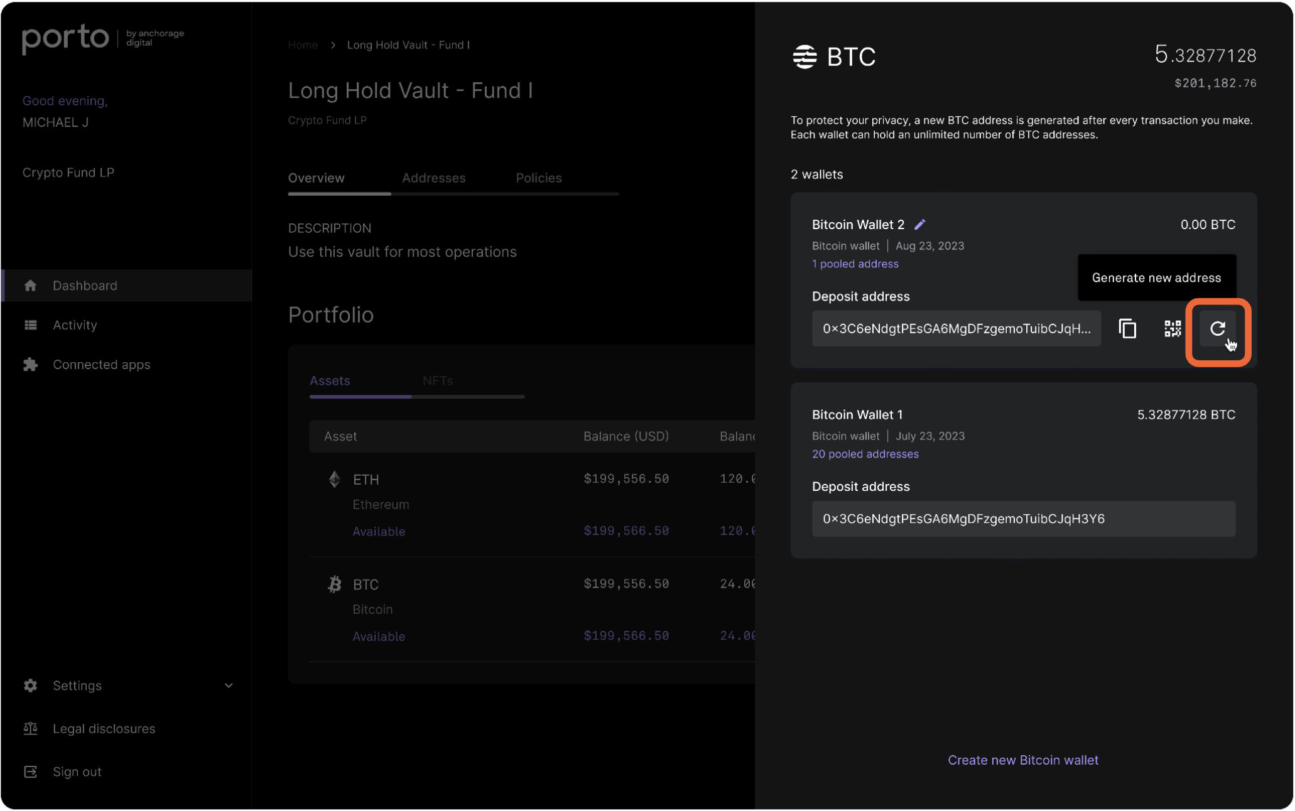This screenshot has height=811, width=1295.
Task: Click Create new Bitcoin wallet link
Action: coord(1023,760)
